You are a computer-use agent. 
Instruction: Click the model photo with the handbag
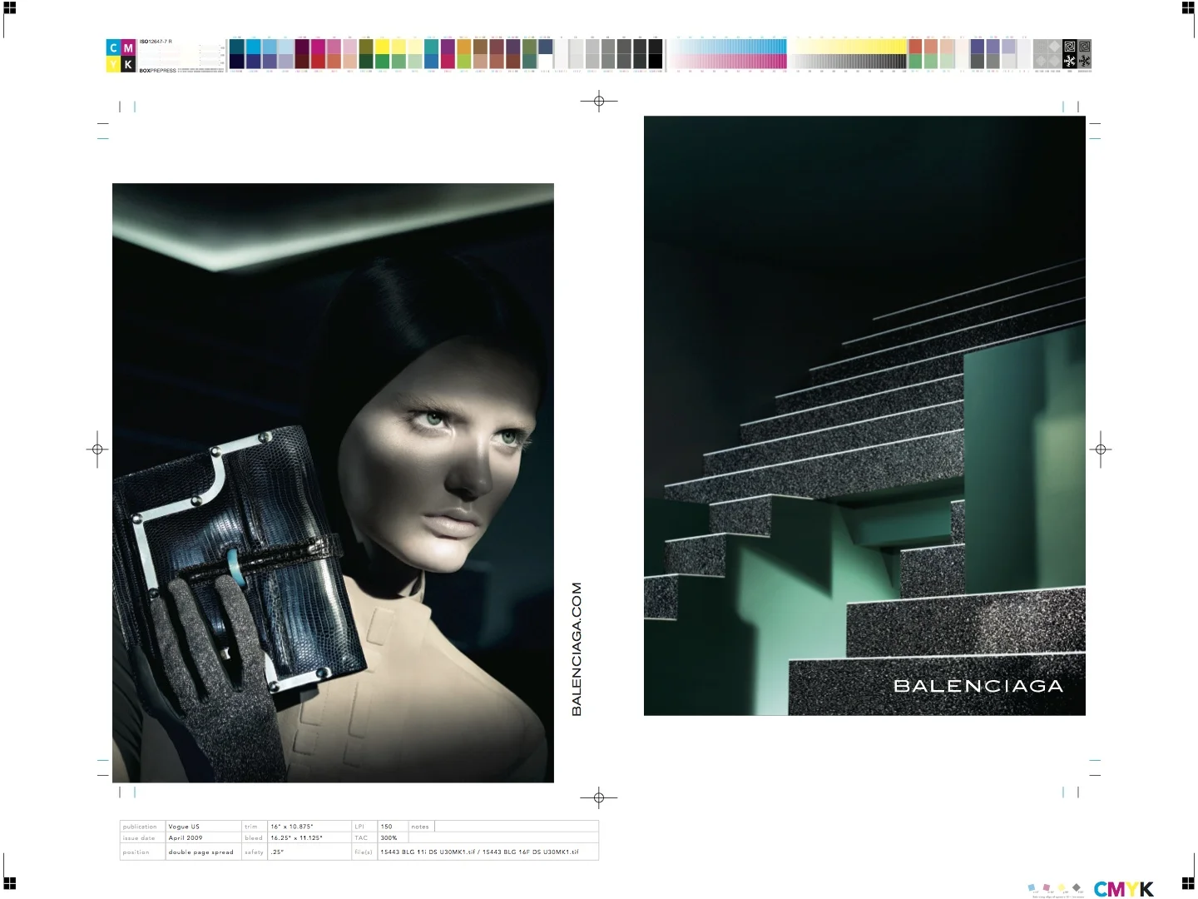(333, 483)
